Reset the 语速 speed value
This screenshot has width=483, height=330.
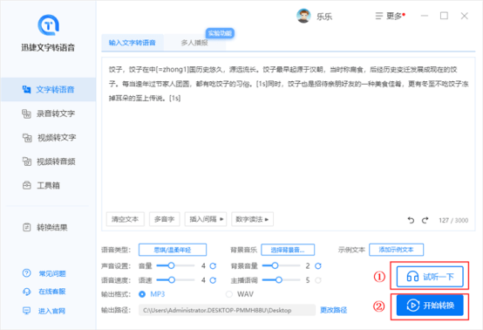coord(213,280)
